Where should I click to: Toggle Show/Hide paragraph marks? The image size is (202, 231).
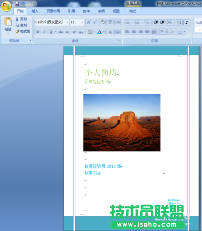click(x=187, y=22)
